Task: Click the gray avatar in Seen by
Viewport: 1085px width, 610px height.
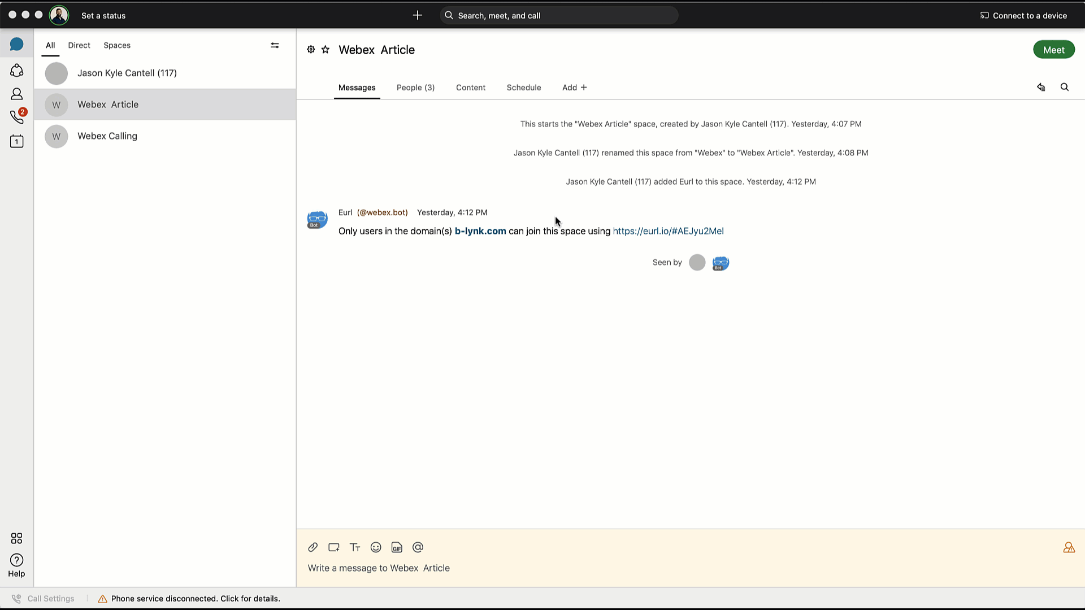Action: (697, 263)
